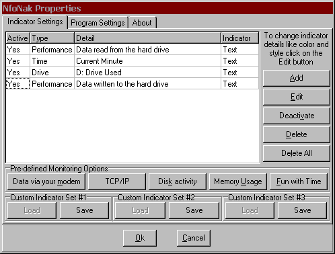Click 'Text' indicator in Current Minute row

[x=239, y=61]
